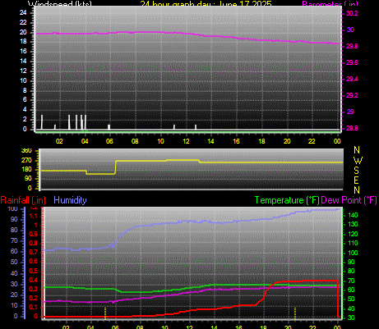Click 22 on the windspeed axis
This screenshot has width=379, height=329.
[23, 22]
